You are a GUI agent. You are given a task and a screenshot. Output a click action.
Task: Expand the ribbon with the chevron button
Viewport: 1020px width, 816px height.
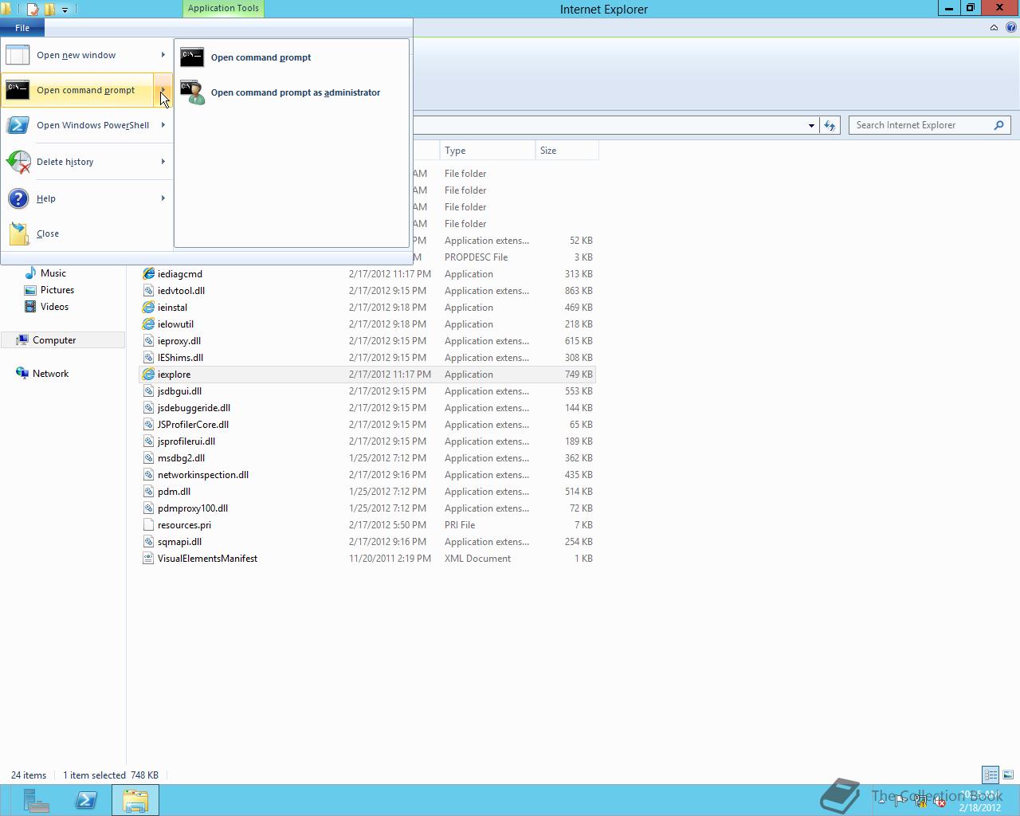tap(994, 27)
